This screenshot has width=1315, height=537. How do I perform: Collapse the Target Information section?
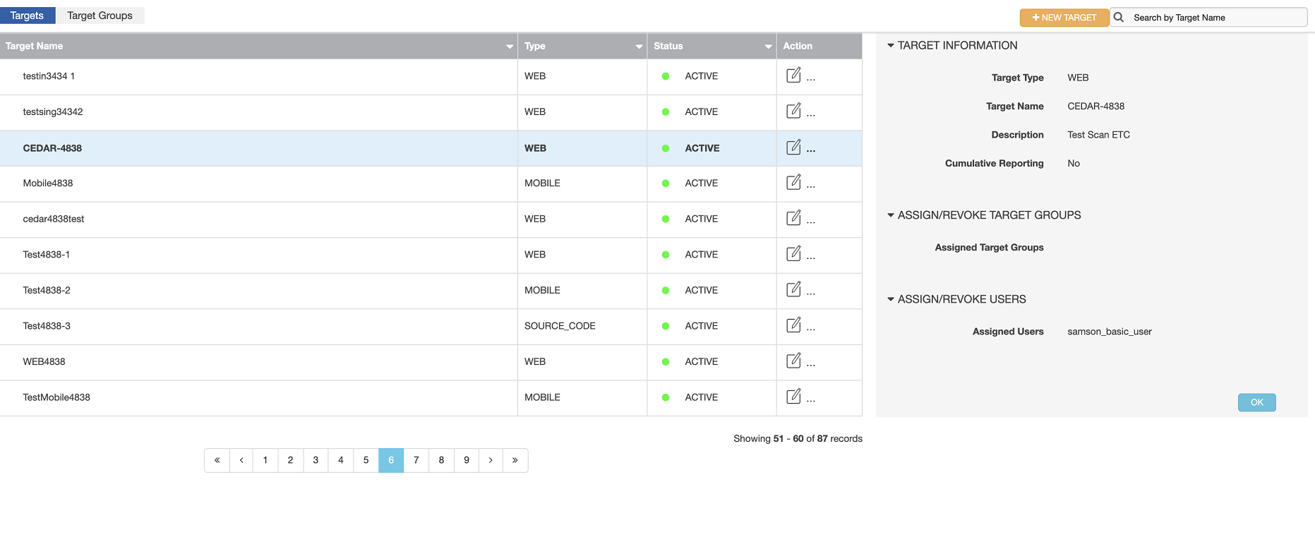891,45
